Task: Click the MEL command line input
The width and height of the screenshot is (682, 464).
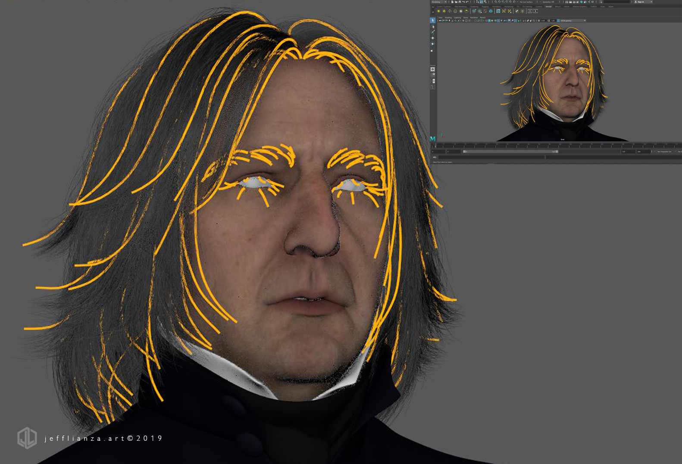Action: pos(491,157)
